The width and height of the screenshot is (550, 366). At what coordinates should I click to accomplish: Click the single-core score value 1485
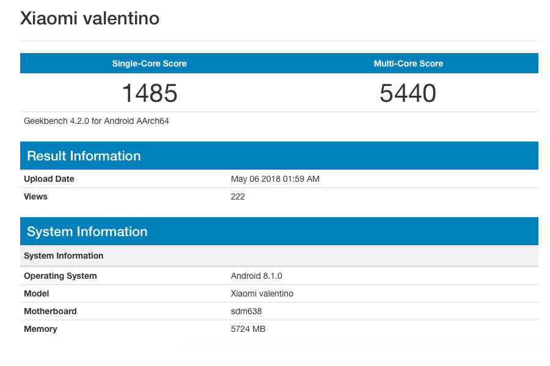click(x=149, y=93)
